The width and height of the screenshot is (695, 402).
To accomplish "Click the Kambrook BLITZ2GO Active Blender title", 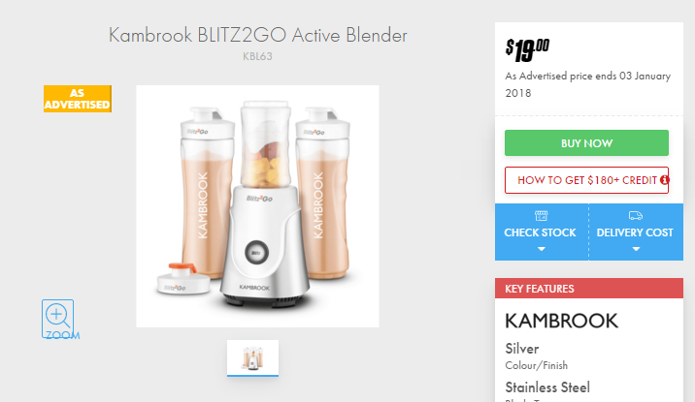I will pos(257,35).
